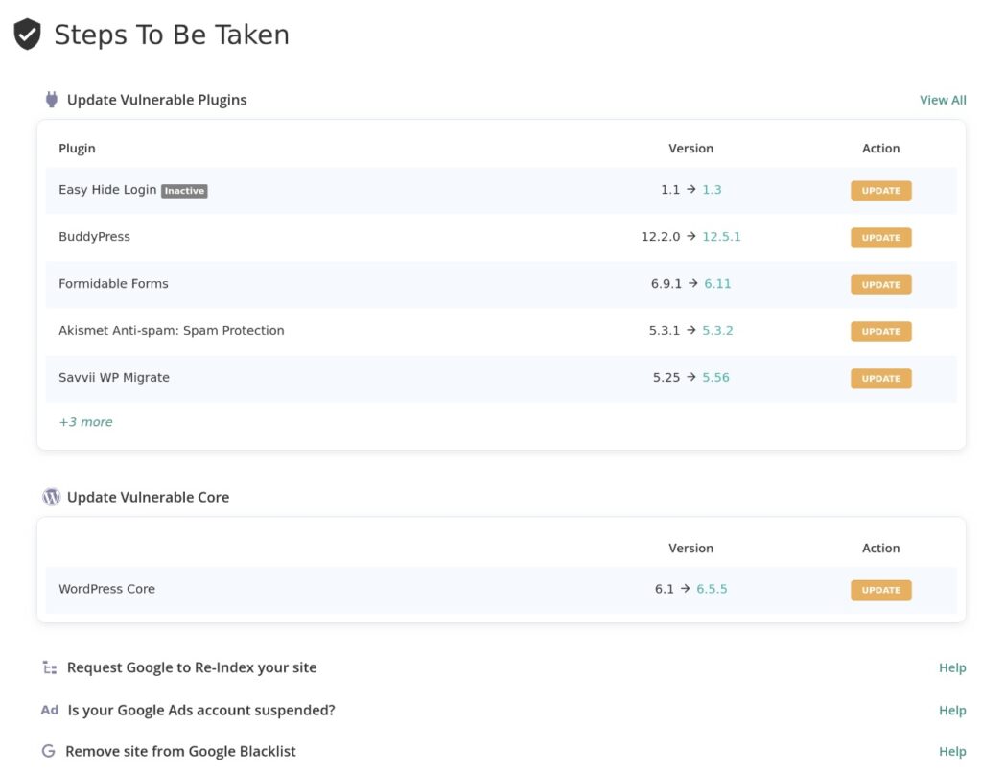The height and width of the screenshot is (772, 982).
Task: Open Help for Remove site from Google Blacklist
Action: (952, 751)
